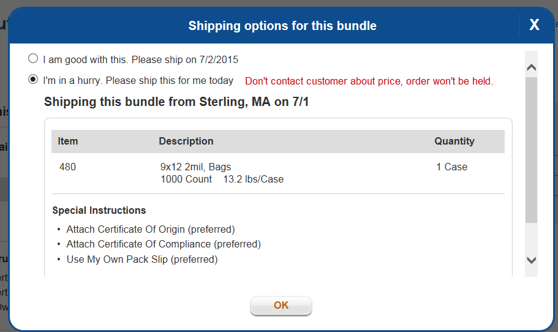Click the '9x12 2mil, Bags' description
Screen dimensions: 558x332
(196, 167)
